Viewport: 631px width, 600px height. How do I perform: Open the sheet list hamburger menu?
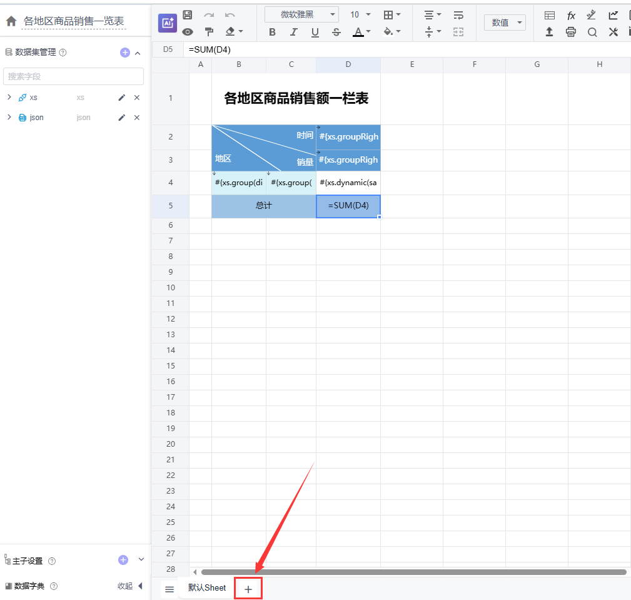(169, 589)
